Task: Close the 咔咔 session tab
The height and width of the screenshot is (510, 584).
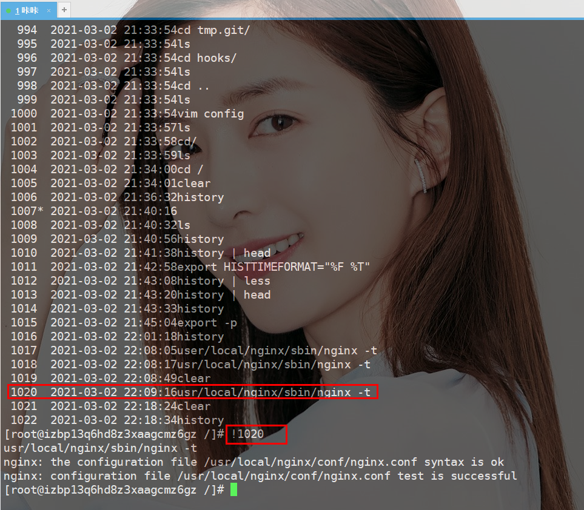Action: [x=49, y=10]
